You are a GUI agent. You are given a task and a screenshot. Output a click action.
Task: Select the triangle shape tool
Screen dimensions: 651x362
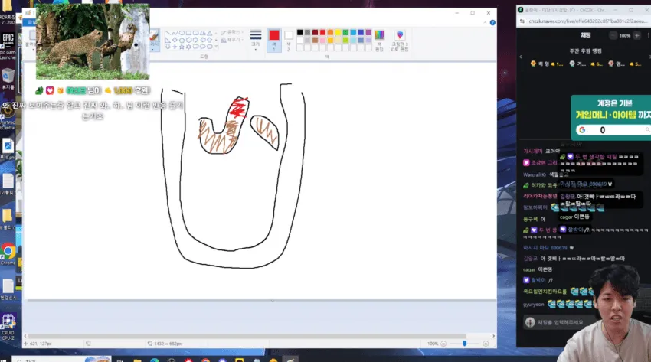tap(210, 33)
